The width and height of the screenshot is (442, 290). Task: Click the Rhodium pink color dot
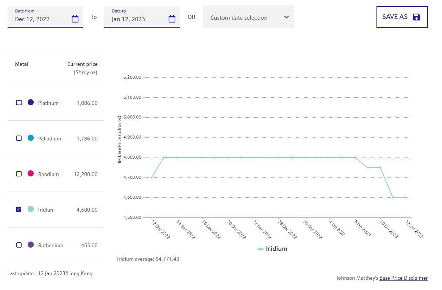tap(31, 173)
